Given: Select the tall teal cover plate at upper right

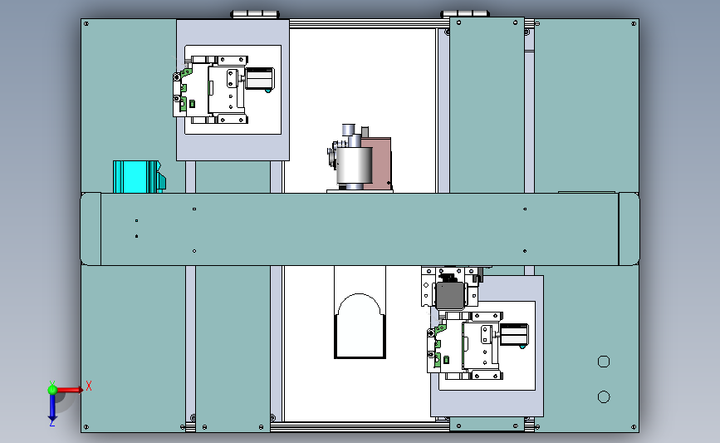Looking at the screenshot, I should pyautogui.click(x=487, y=106).
